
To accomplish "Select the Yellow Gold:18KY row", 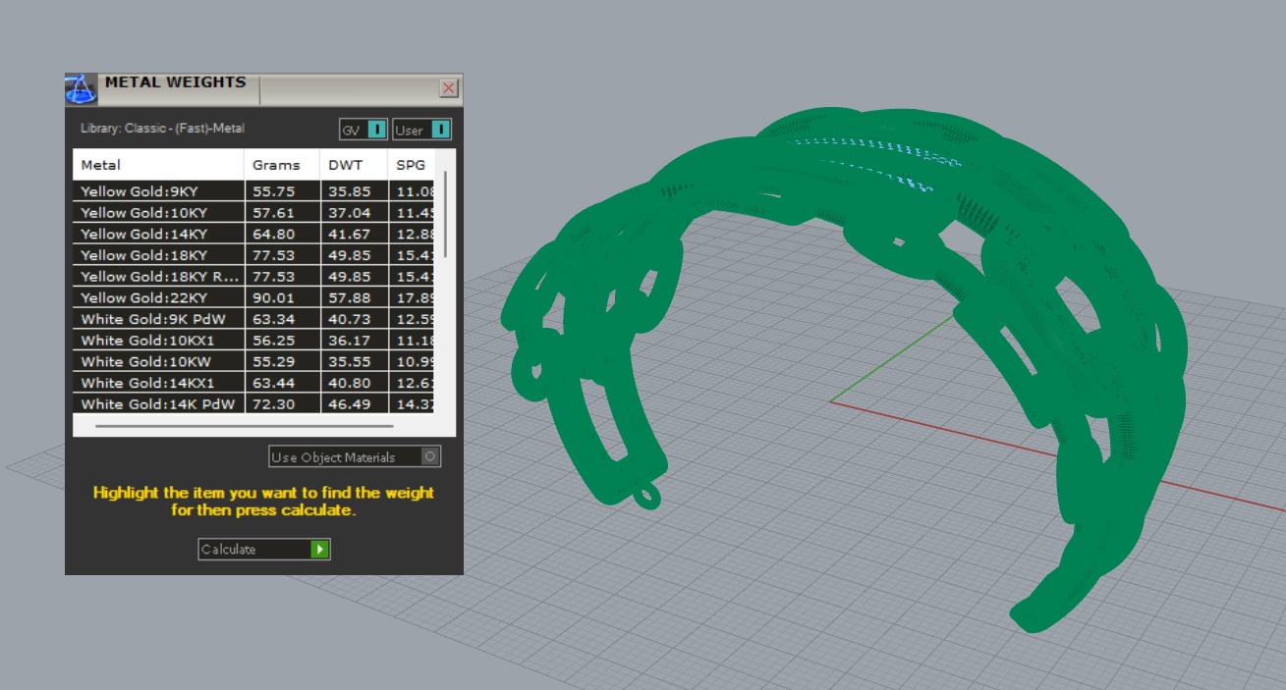I will coord(254,255).
